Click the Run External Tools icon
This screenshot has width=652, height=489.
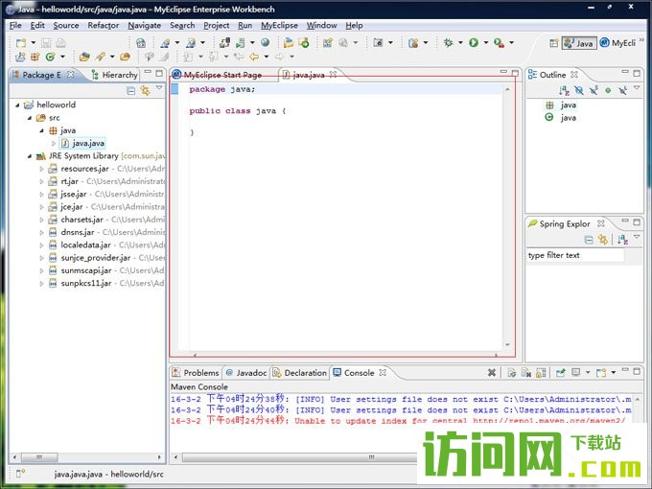[x=499, y=43]
